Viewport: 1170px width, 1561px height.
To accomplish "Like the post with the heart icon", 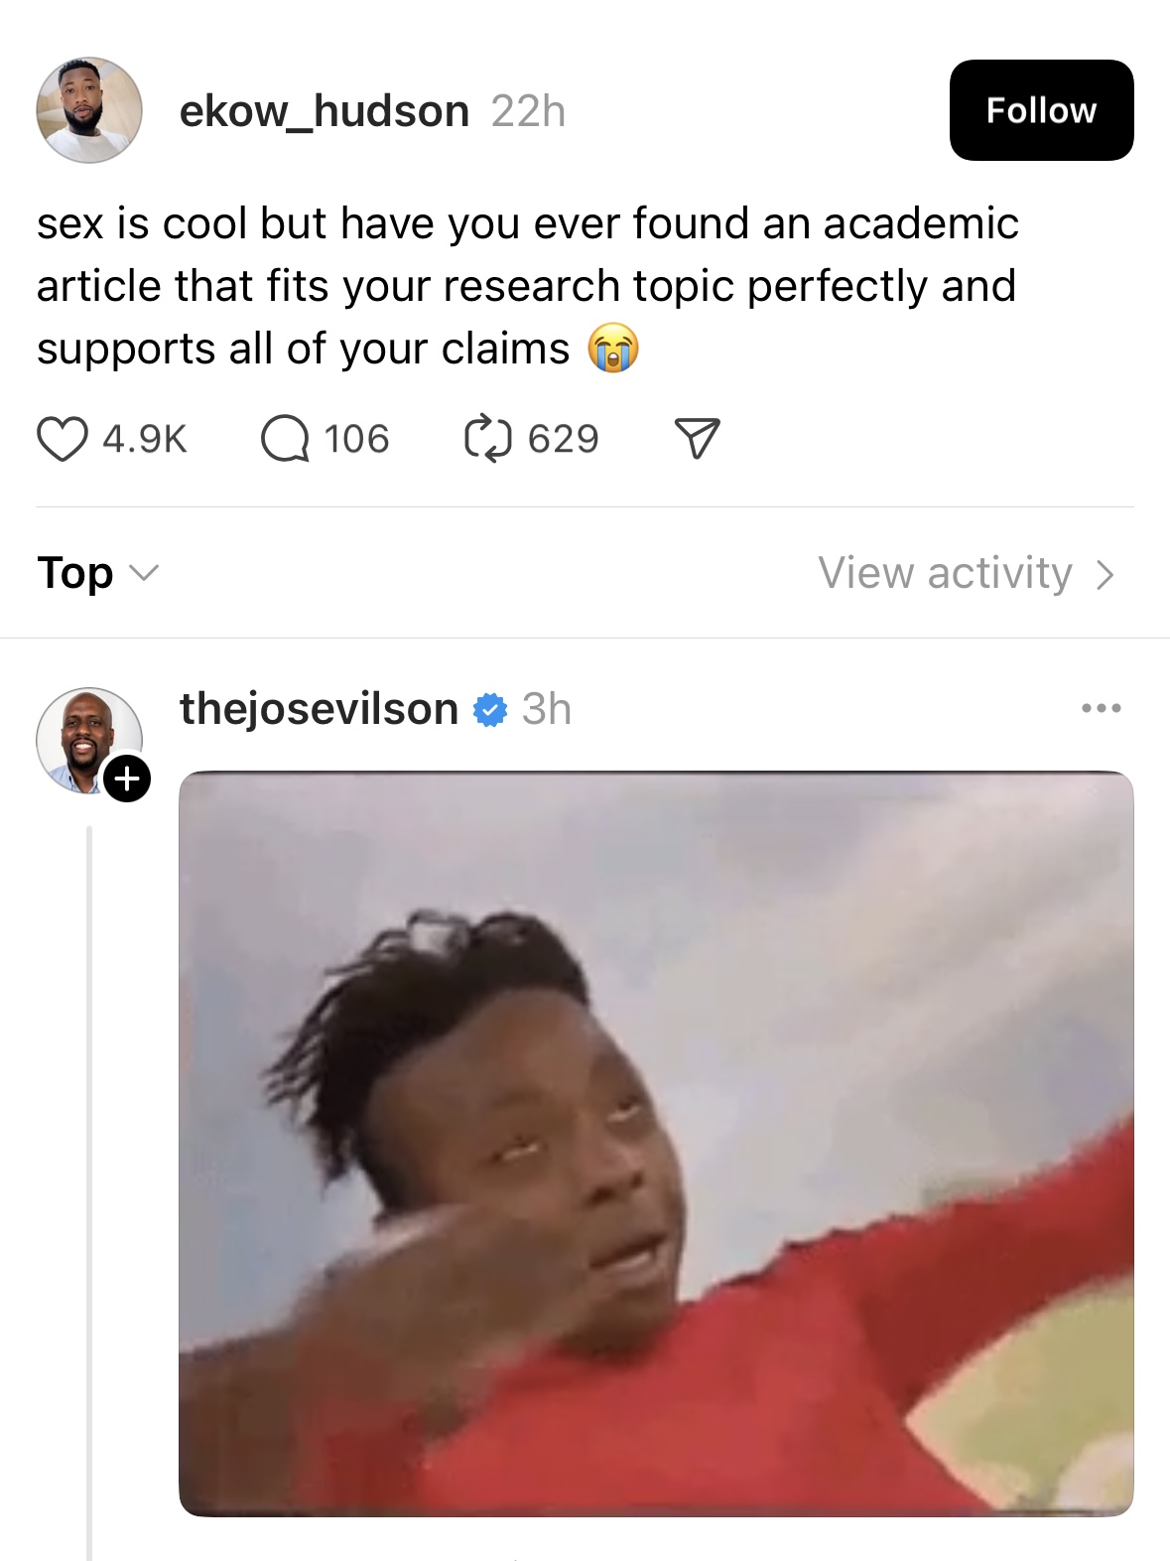I will pyautogui.click(x=63, y=439).
